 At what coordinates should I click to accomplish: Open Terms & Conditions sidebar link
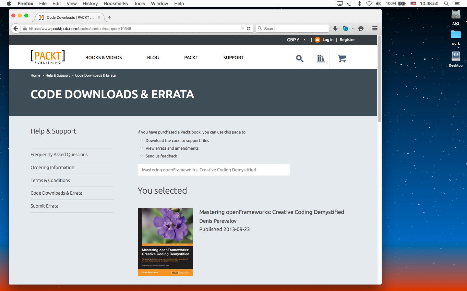click(50, 180)
